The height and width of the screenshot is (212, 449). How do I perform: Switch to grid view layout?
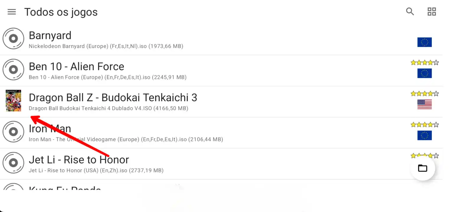432,12
